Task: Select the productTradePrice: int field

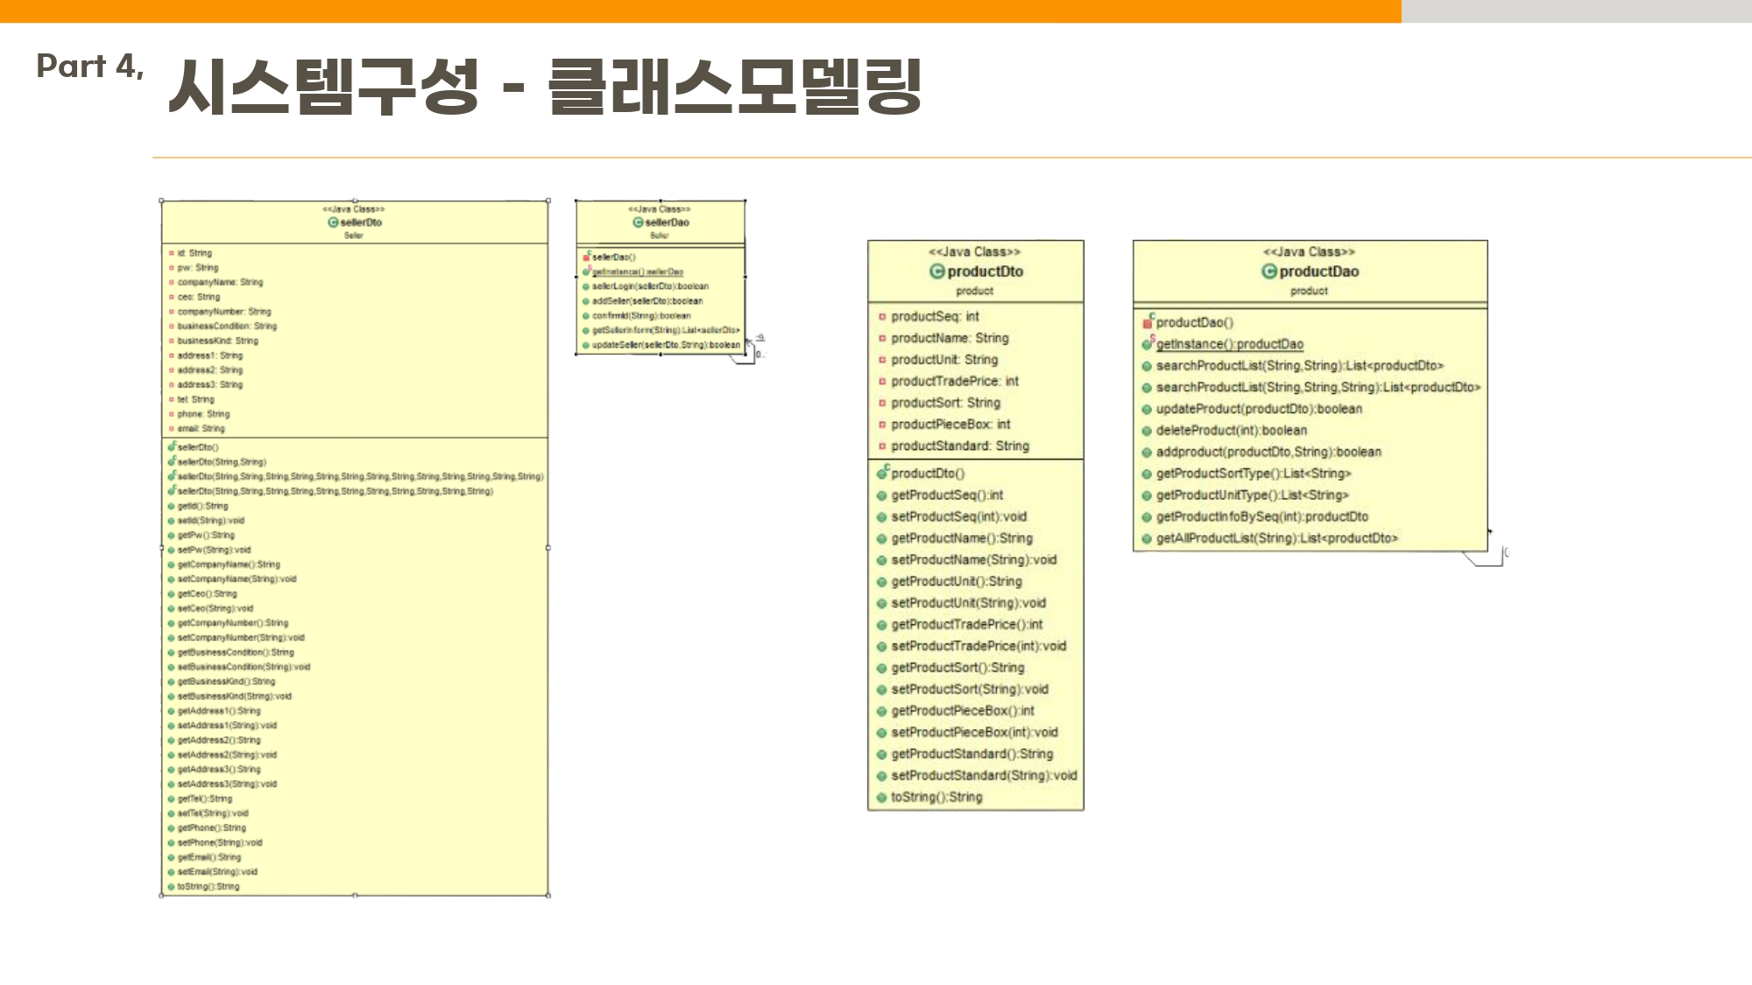Action: [954, 382]
